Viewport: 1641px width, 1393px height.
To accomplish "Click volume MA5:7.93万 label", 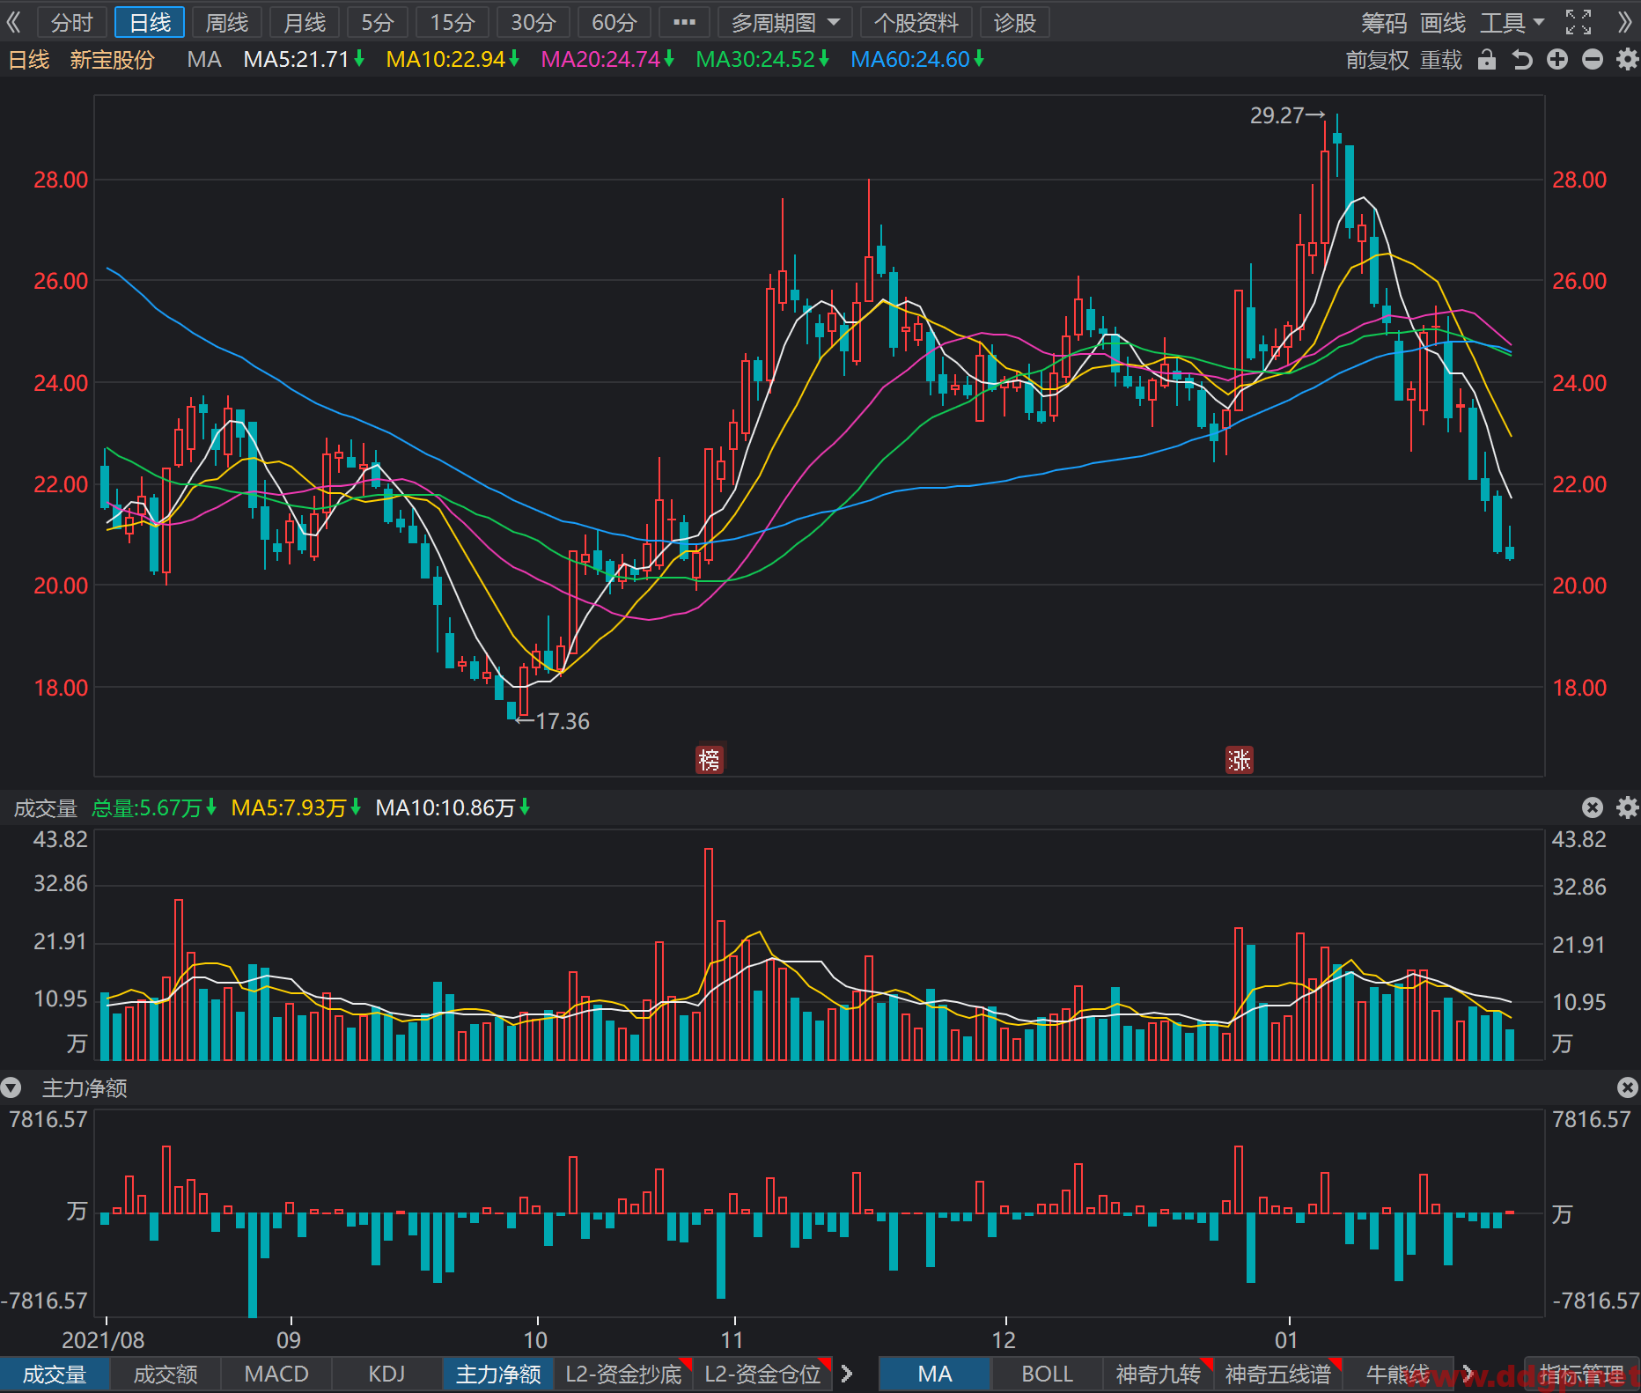I will (x=296, y=807).
